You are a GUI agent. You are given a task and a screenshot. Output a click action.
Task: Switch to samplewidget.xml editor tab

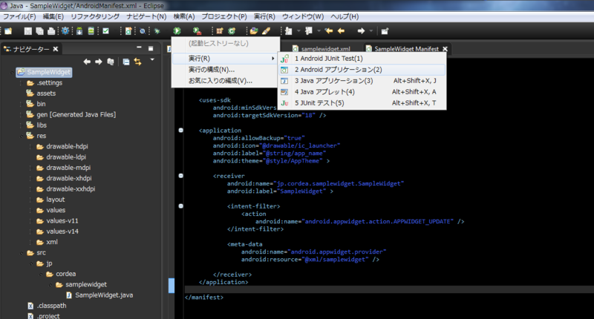click(322, 49)
